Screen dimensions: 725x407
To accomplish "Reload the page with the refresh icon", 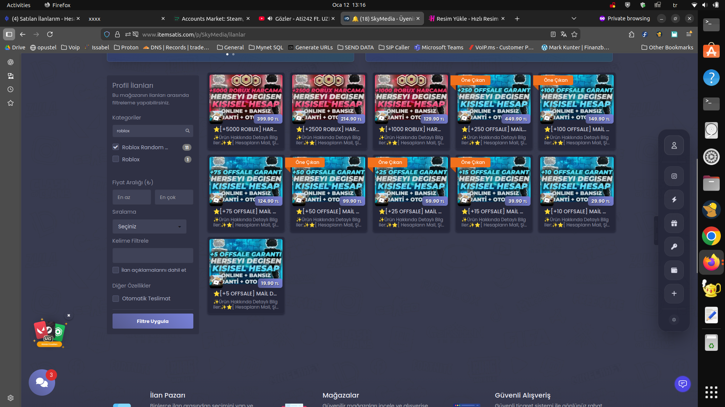I will pos(50,34).
